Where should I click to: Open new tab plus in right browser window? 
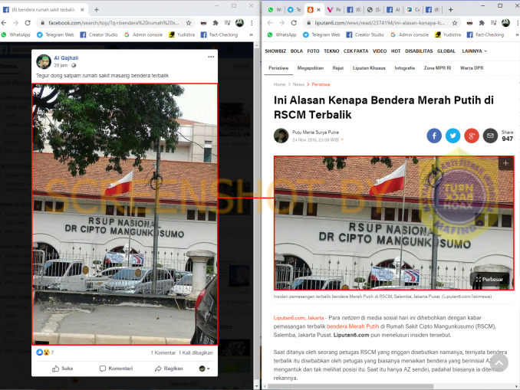[451, 10]
